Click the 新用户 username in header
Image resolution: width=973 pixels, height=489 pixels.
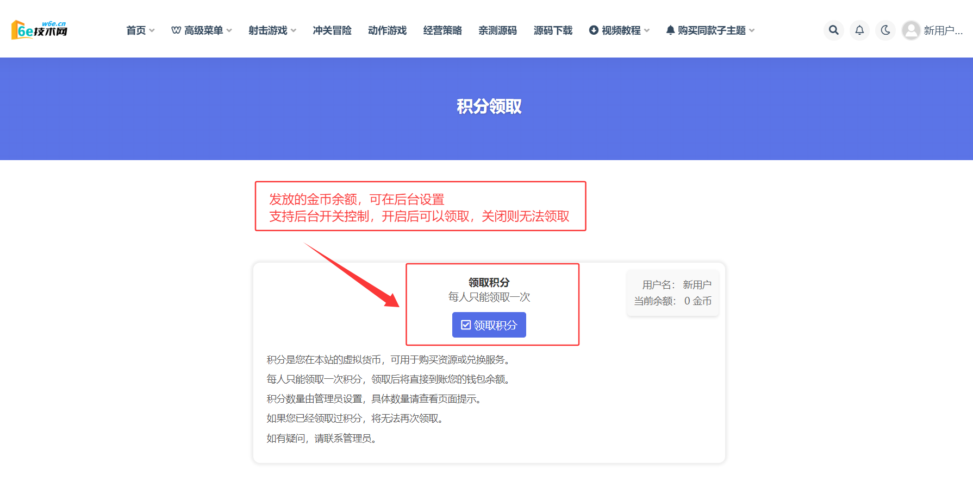[943, 30]
